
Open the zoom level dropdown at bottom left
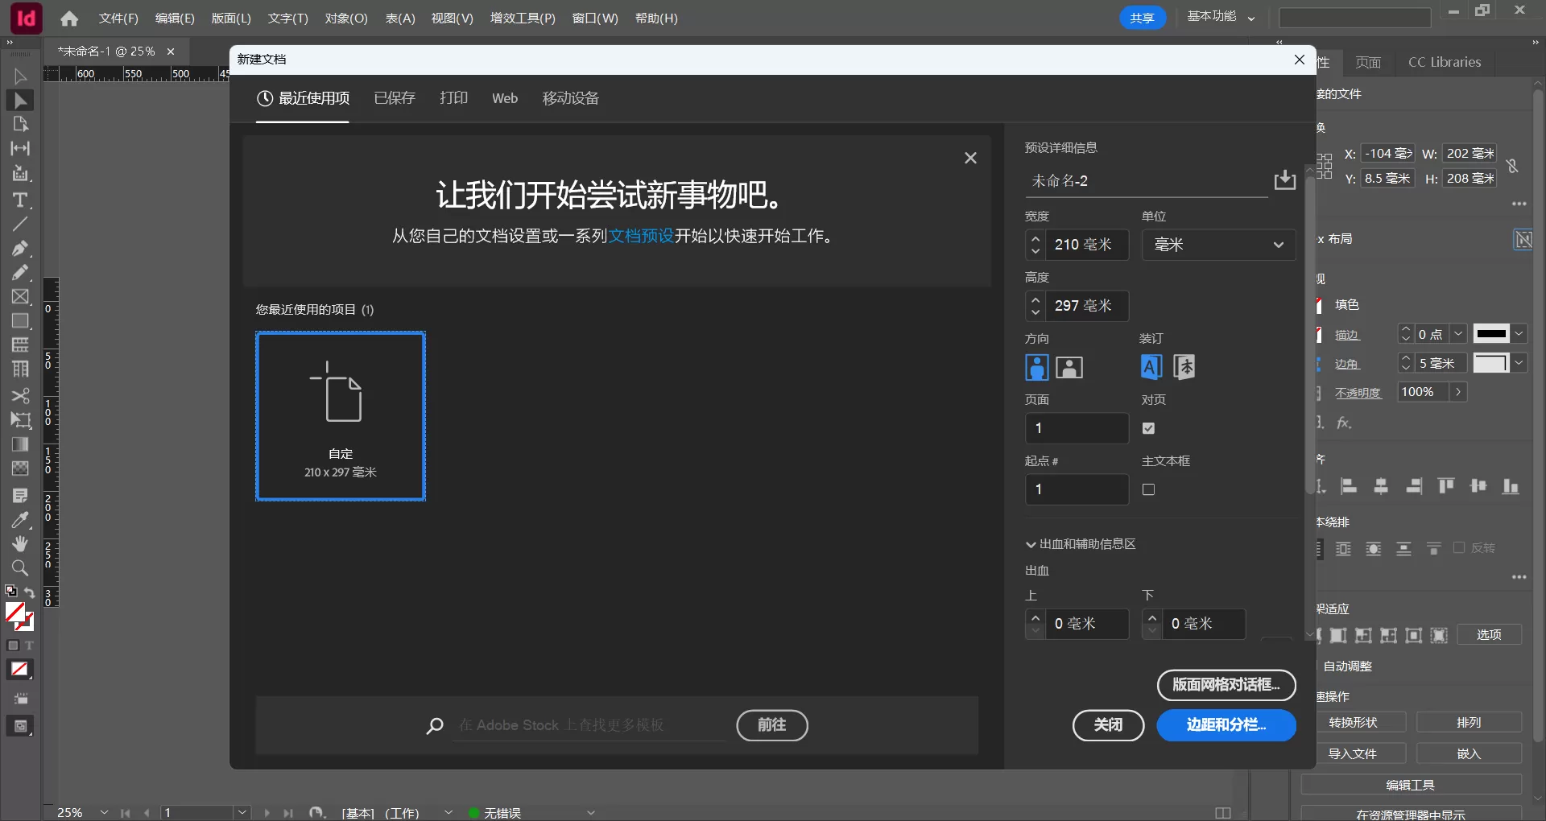[103, 812]
